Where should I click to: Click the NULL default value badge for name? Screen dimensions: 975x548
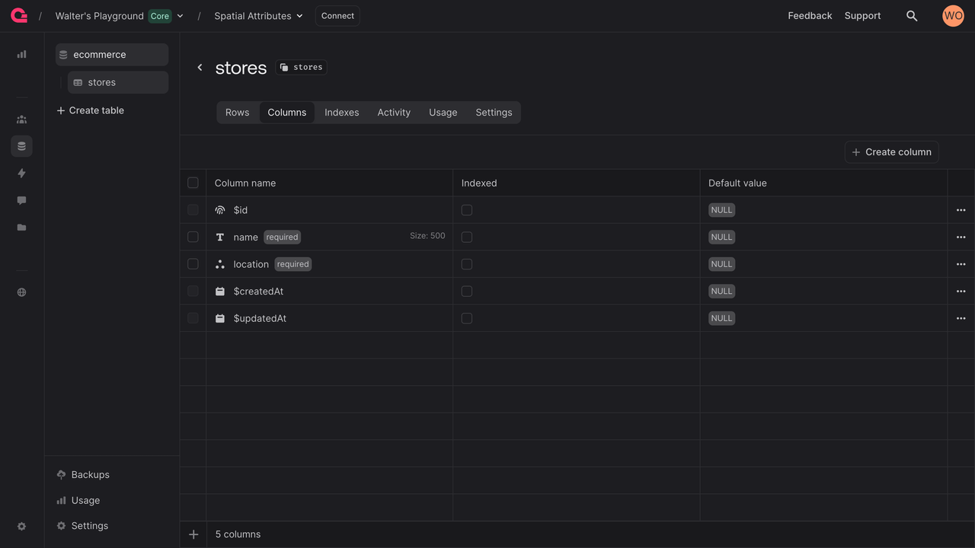pos(721,237)
